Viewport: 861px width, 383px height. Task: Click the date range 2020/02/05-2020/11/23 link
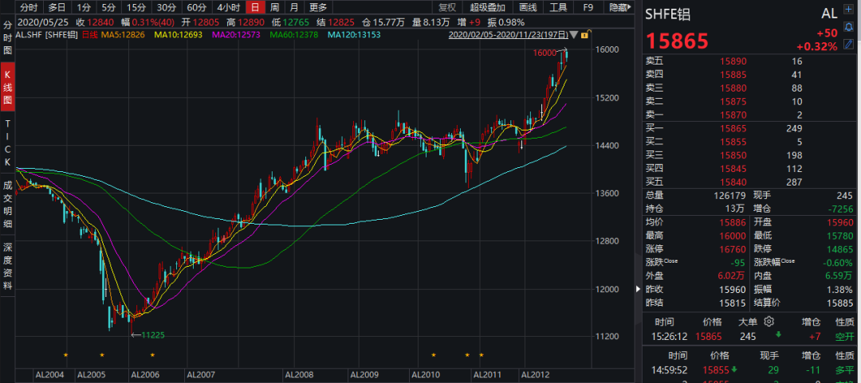coord(508,34)
